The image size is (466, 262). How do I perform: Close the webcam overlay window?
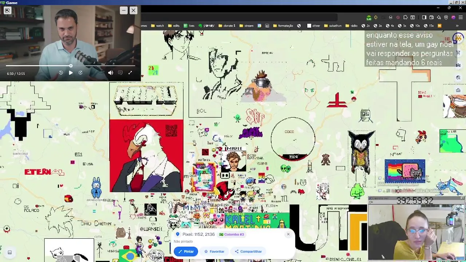point(462,198)
